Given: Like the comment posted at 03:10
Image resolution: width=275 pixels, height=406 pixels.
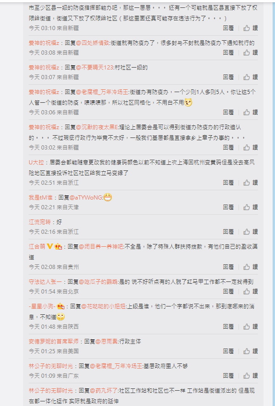Looking at the screenshot, I should 251,28.
